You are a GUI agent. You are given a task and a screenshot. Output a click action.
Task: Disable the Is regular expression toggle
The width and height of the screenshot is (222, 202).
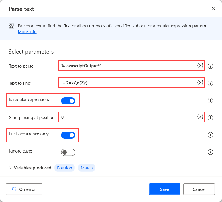68,101
